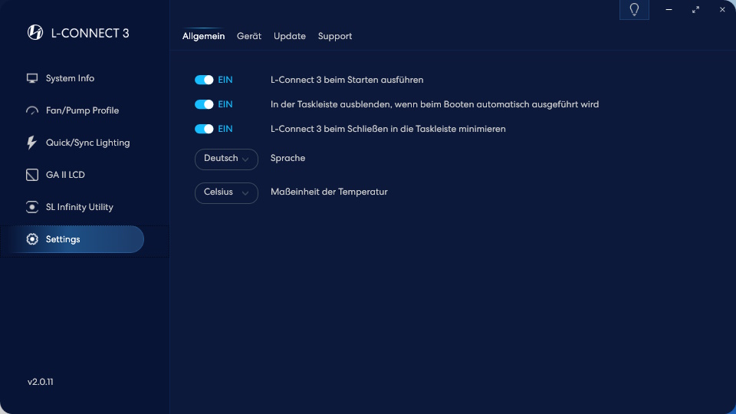Toggle off run L-Connect 3 at startup
This screenshot has height=414, width=736.
click(x=204, y=80)
